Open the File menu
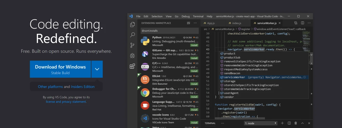The image size is (342, 128). tap(138, 16)
